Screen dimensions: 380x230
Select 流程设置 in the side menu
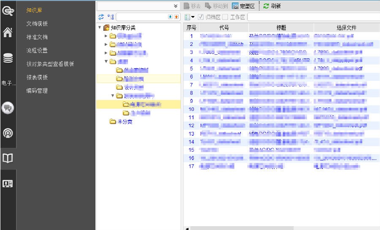37,51
